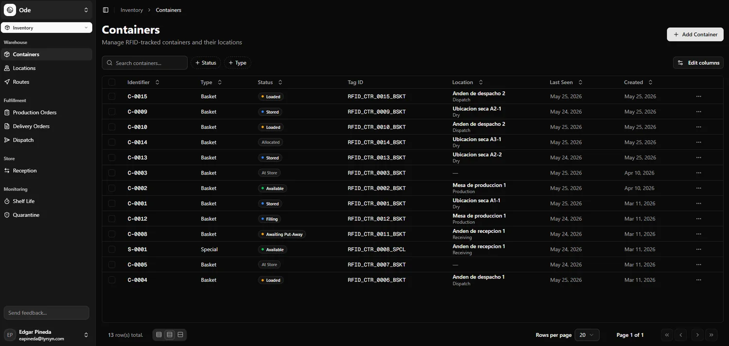The width and height of the screenshot is (729, 346).
Task: Check the row S-0001 checkbox
Action: [x=112, y=249]
